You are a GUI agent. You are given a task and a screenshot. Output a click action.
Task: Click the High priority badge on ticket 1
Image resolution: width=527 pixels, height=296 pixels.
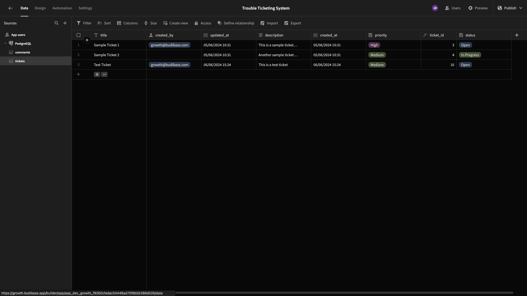click(x=374, y=45)
